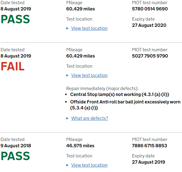Expand the triangle beside the FAIL test location

(x=68, y=75)
